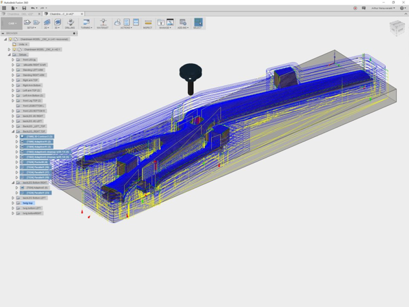The height and width of the screenshot is (307, 409).
Task: Select the Waterjet cutting icon
Action: (x=103, y=22)
